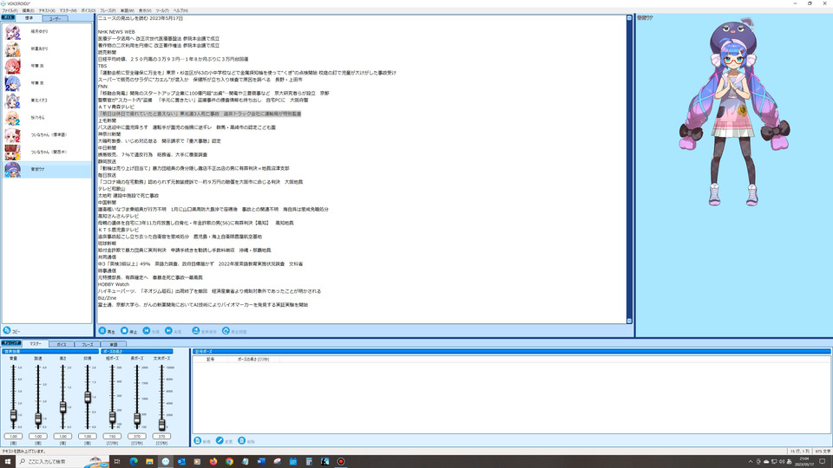Open the 単語 menu
Image resolution: width=833 pixels, height=468 pixels.
(127, 10)
